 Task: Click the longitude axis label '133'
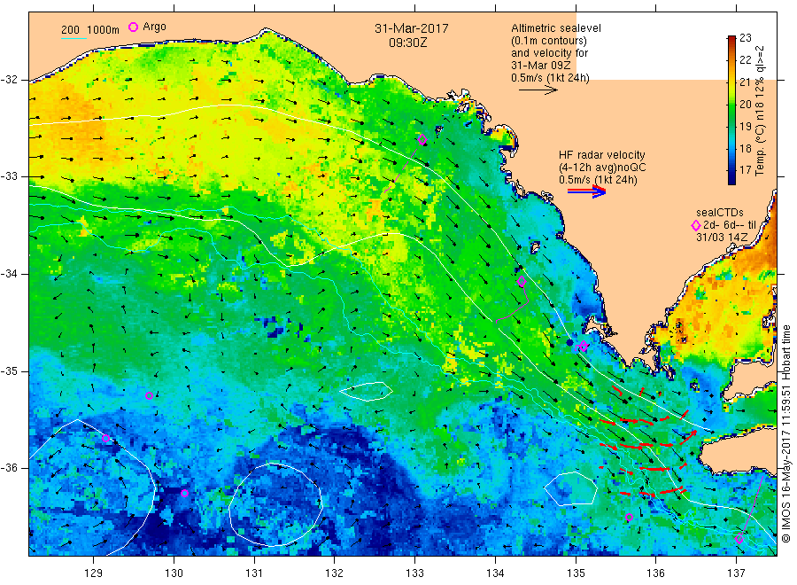414,573
